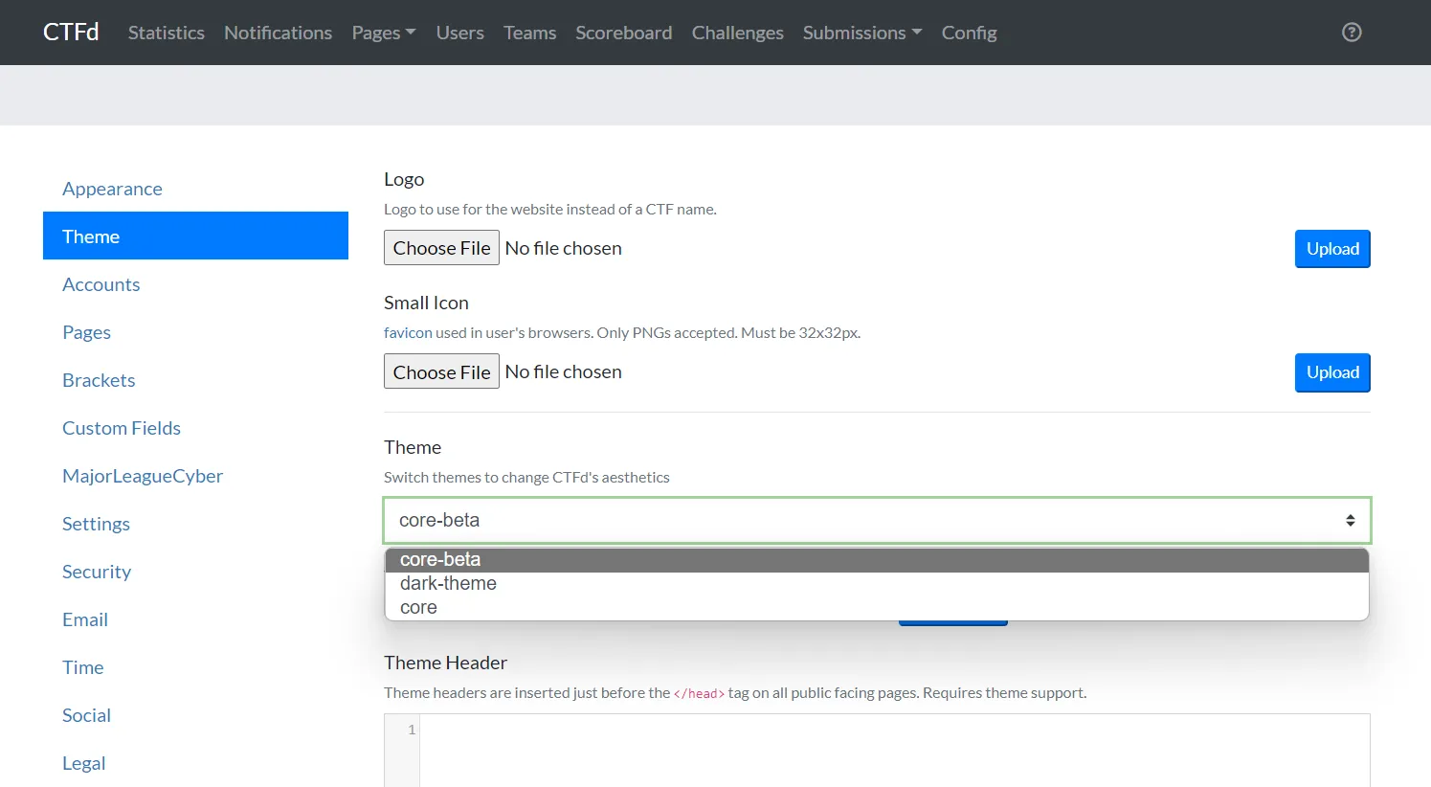Open the Challenges admin page
Screen dimensions: 1431x787
tap(737, 33)
